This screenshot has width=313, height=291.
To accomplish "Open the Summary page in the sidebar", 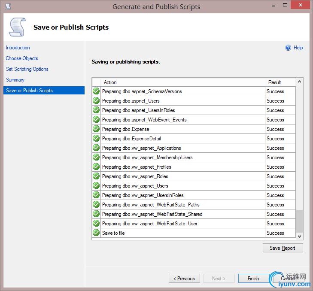I will (15, 80).
